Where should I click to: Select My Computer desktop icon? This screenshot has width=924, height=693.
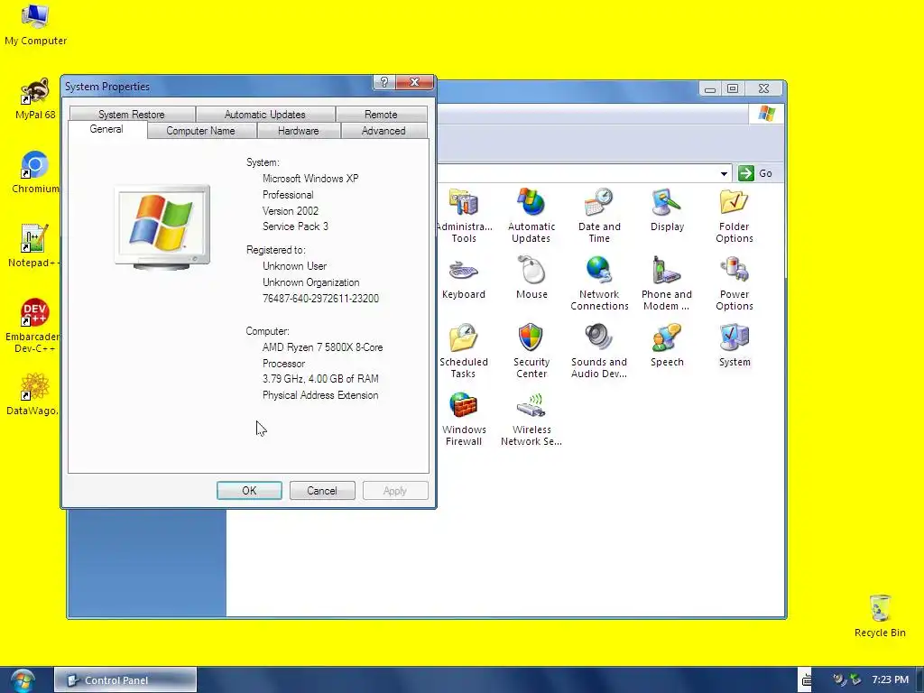35,24
